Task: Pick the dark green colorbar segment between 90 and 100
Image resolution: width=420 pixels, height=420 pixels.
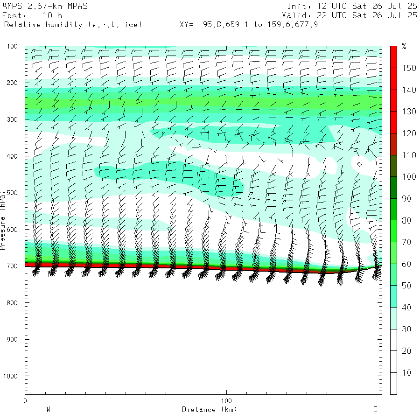Action: (393, 188)
